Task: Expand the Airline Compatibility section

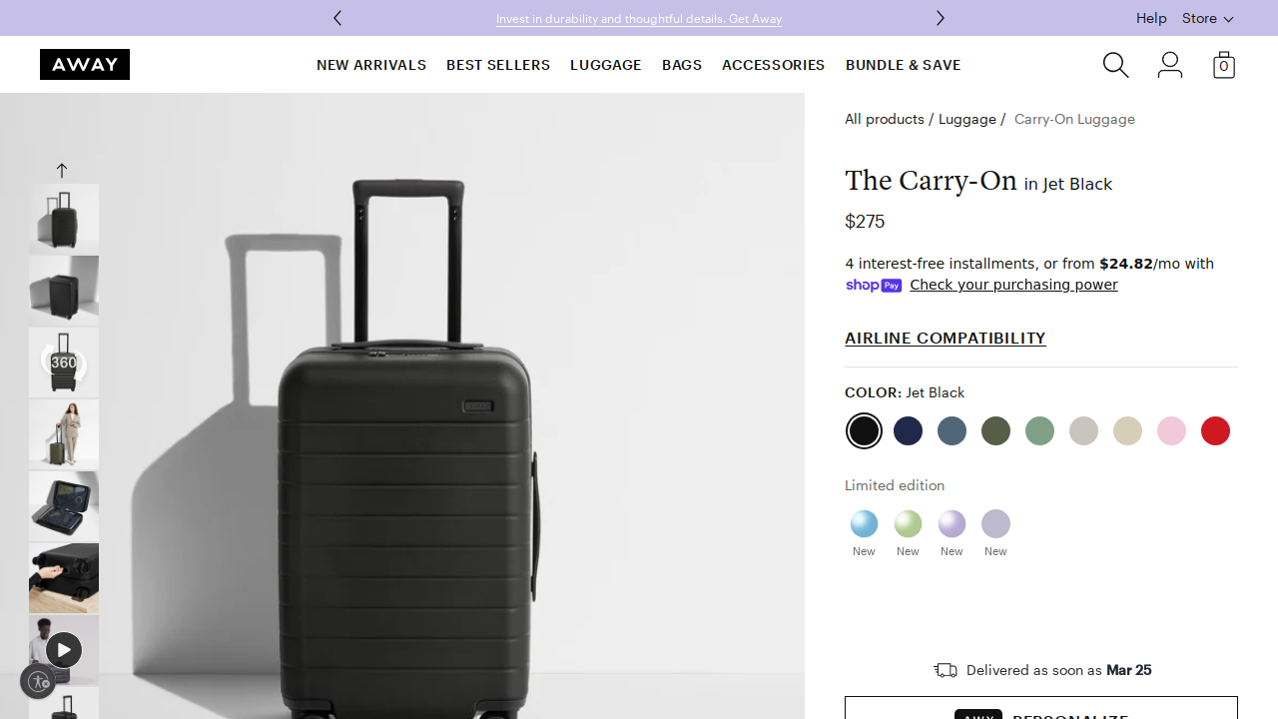Action: pyautogui.click(x=945, y=338)
